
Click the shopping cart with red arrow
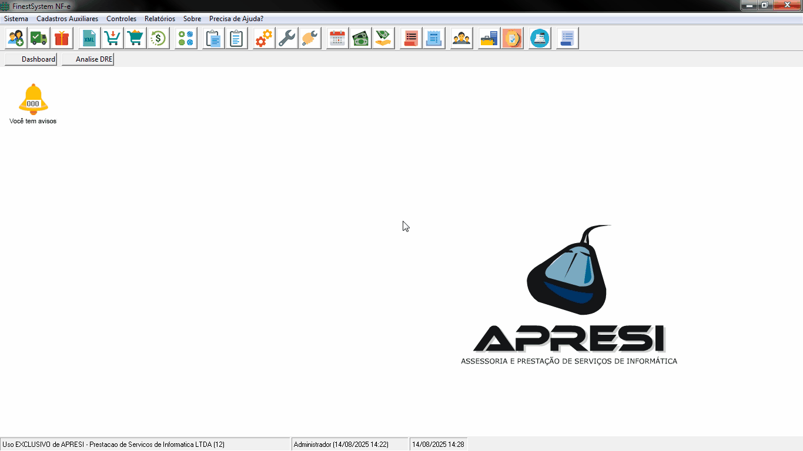click(112, 39)
